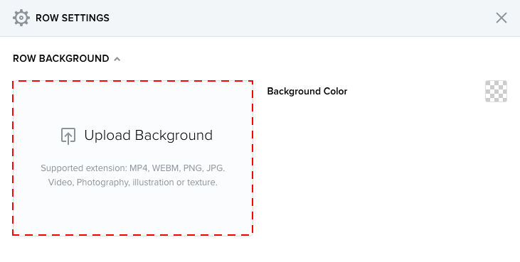The image size is (520, 262).
Task: Click the dashed upload drop zone
Action: (x=132, y=158)
